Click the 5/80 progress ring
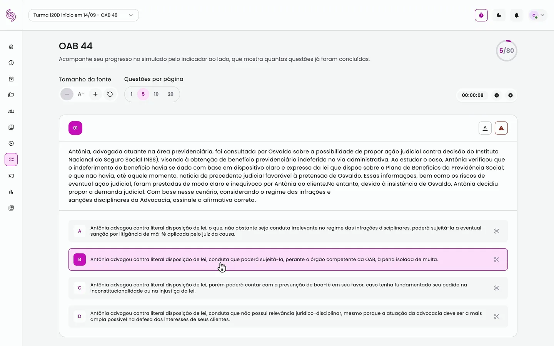The height and width of the screenshot is (346, 554). pos(506,50)
